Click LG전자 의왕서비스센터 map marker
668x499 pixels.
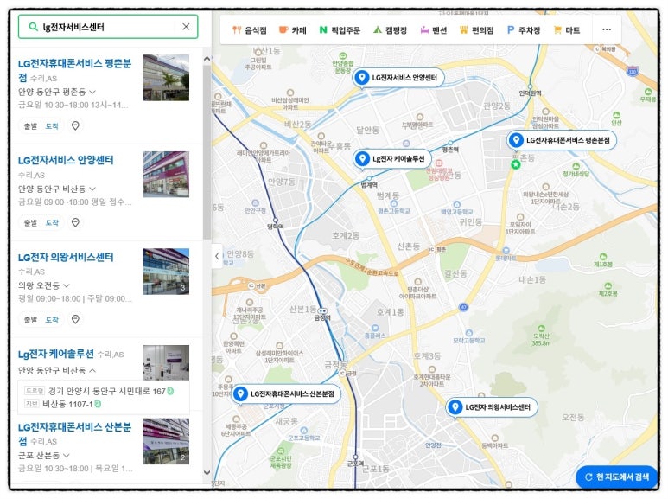point(492,407)
